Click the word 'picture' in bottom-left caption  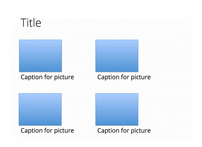(64, 131)
